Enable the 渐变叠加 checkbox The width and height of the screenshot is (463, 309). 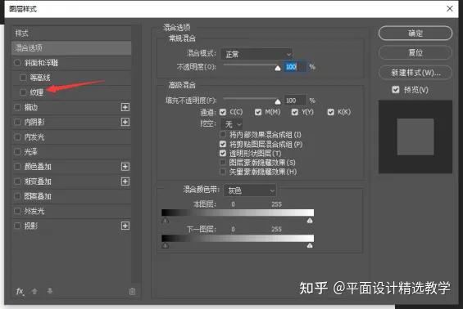(x=17, y=181)
